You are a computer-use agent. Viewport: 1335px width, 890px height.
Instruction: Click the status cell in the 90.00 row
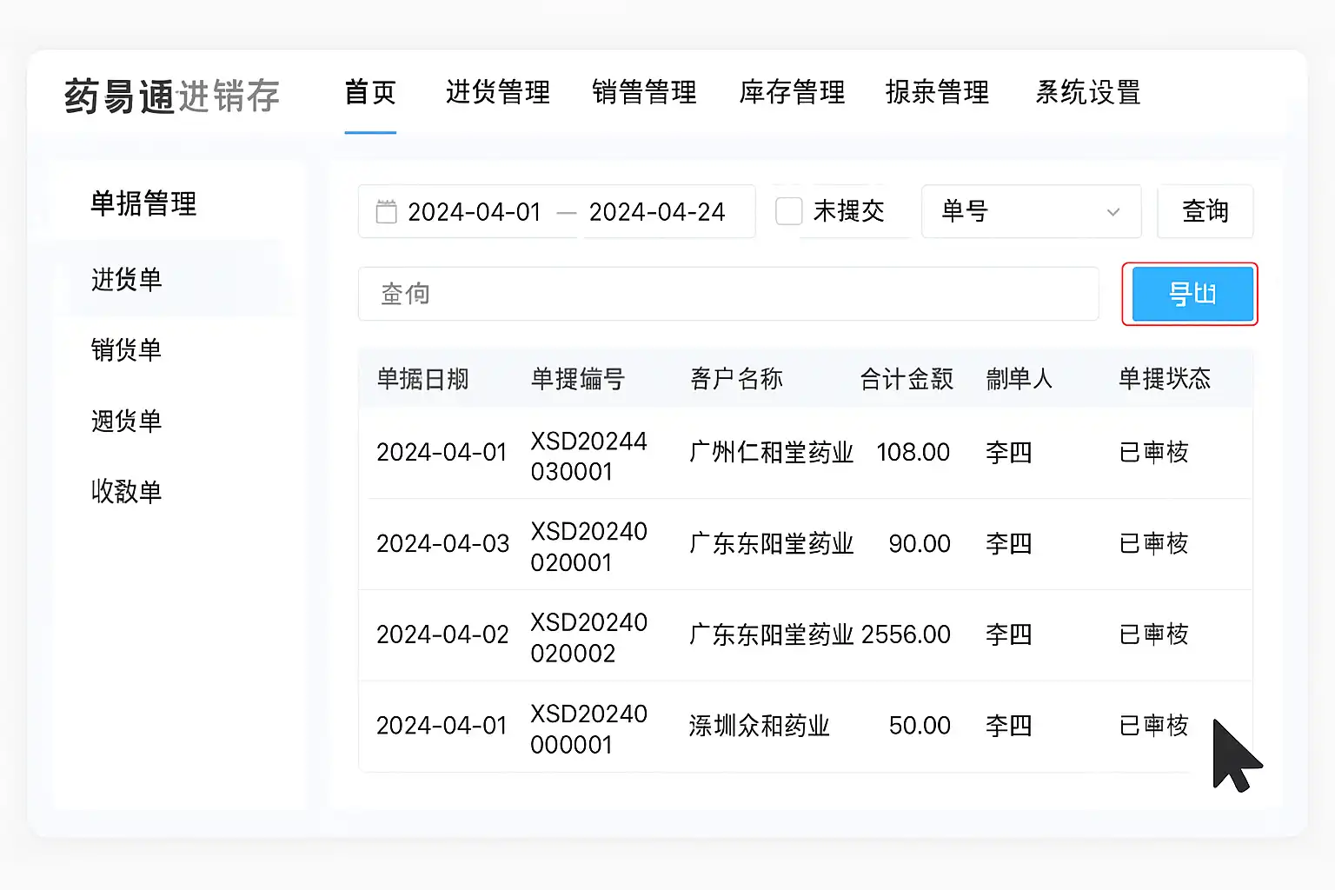pyautogui.click(x=1154, y=544)
